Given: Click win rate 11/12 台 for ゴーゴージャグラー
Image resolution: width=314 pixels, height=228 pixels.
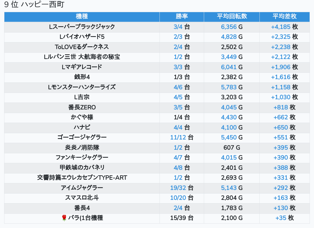Looking at the screenshot, I should [182, 138].
